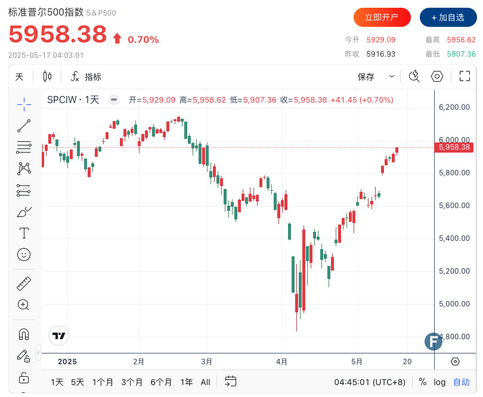Click the TradingView logo on chart
This screenshot has width=483, height=397.
tap(58, 336)
